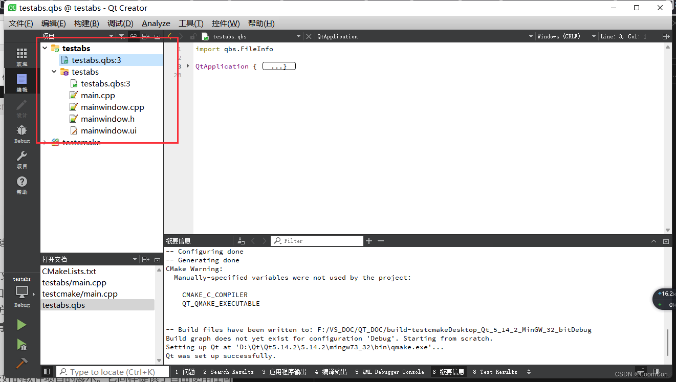Switch to the Edit (编辑) mode
The height and width of the screenshot is (382, 676).
point(21,83)
